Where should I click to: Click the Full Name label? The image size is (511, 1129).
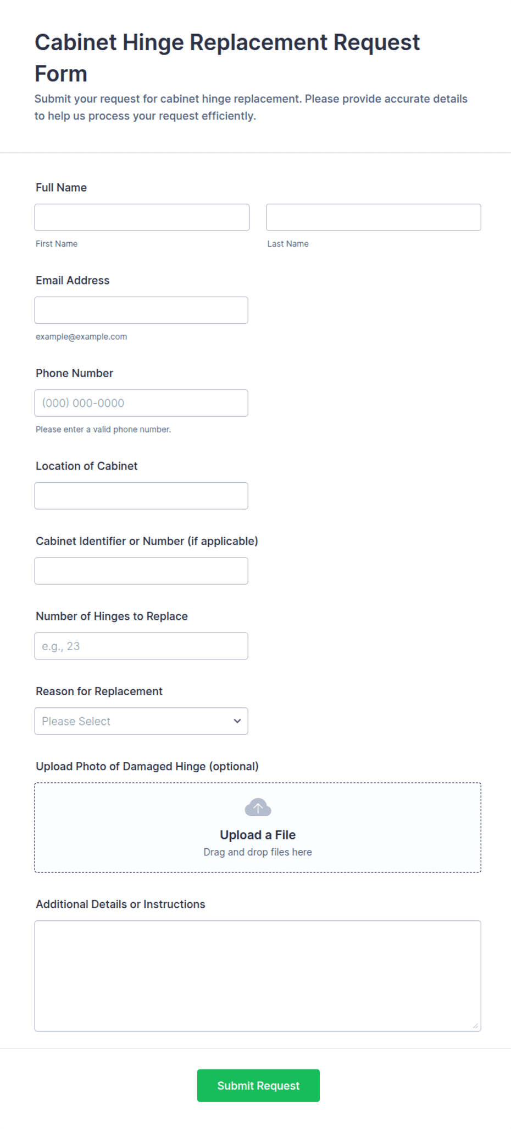(61, 187)
